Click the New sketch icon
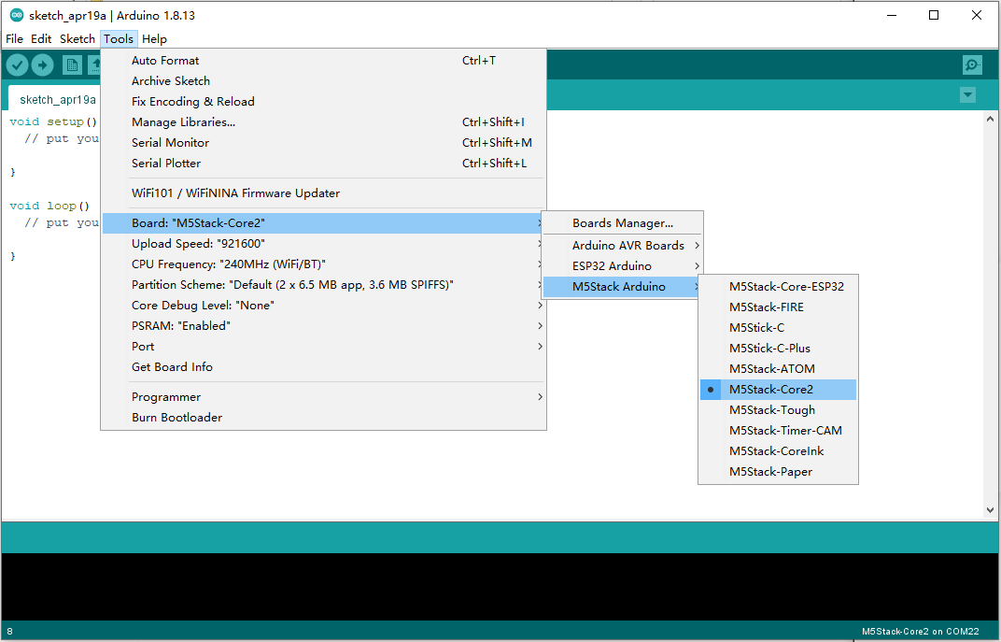 (72, 64)
